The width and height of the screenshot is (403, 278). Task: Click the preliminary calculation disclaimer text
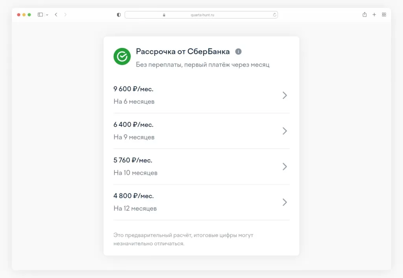183,239
